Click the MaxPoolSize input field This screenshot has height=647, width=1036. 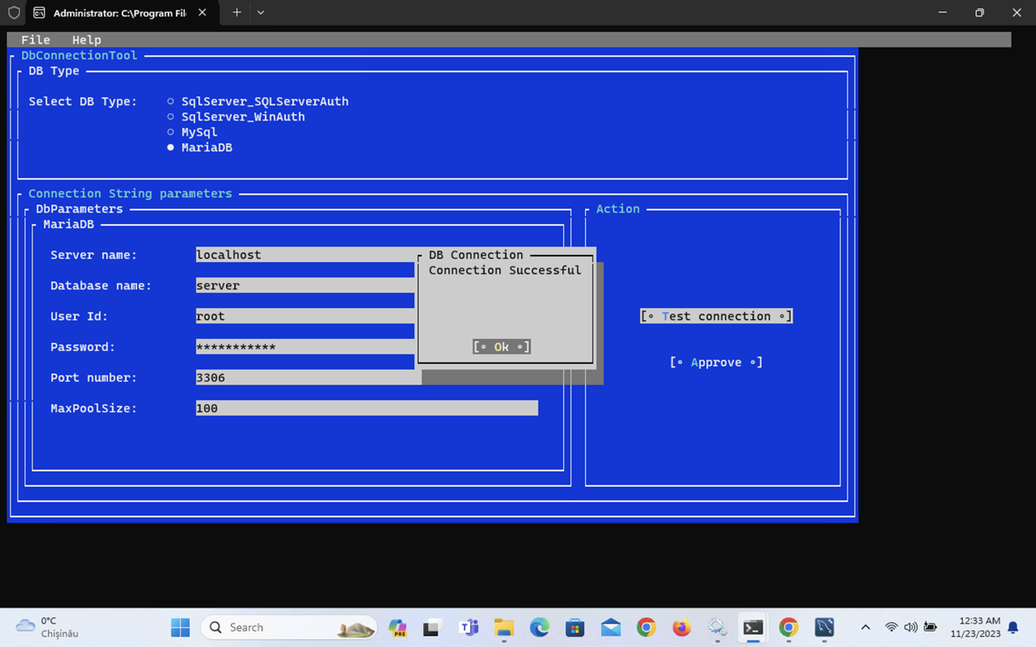click(x=366, y=408)
